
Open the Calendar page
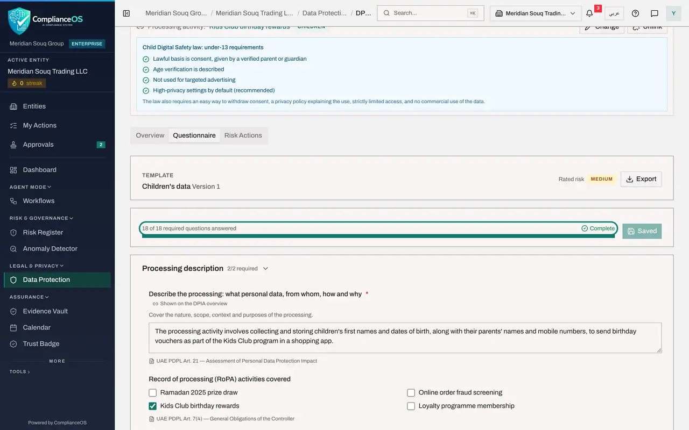coord(57,327)
